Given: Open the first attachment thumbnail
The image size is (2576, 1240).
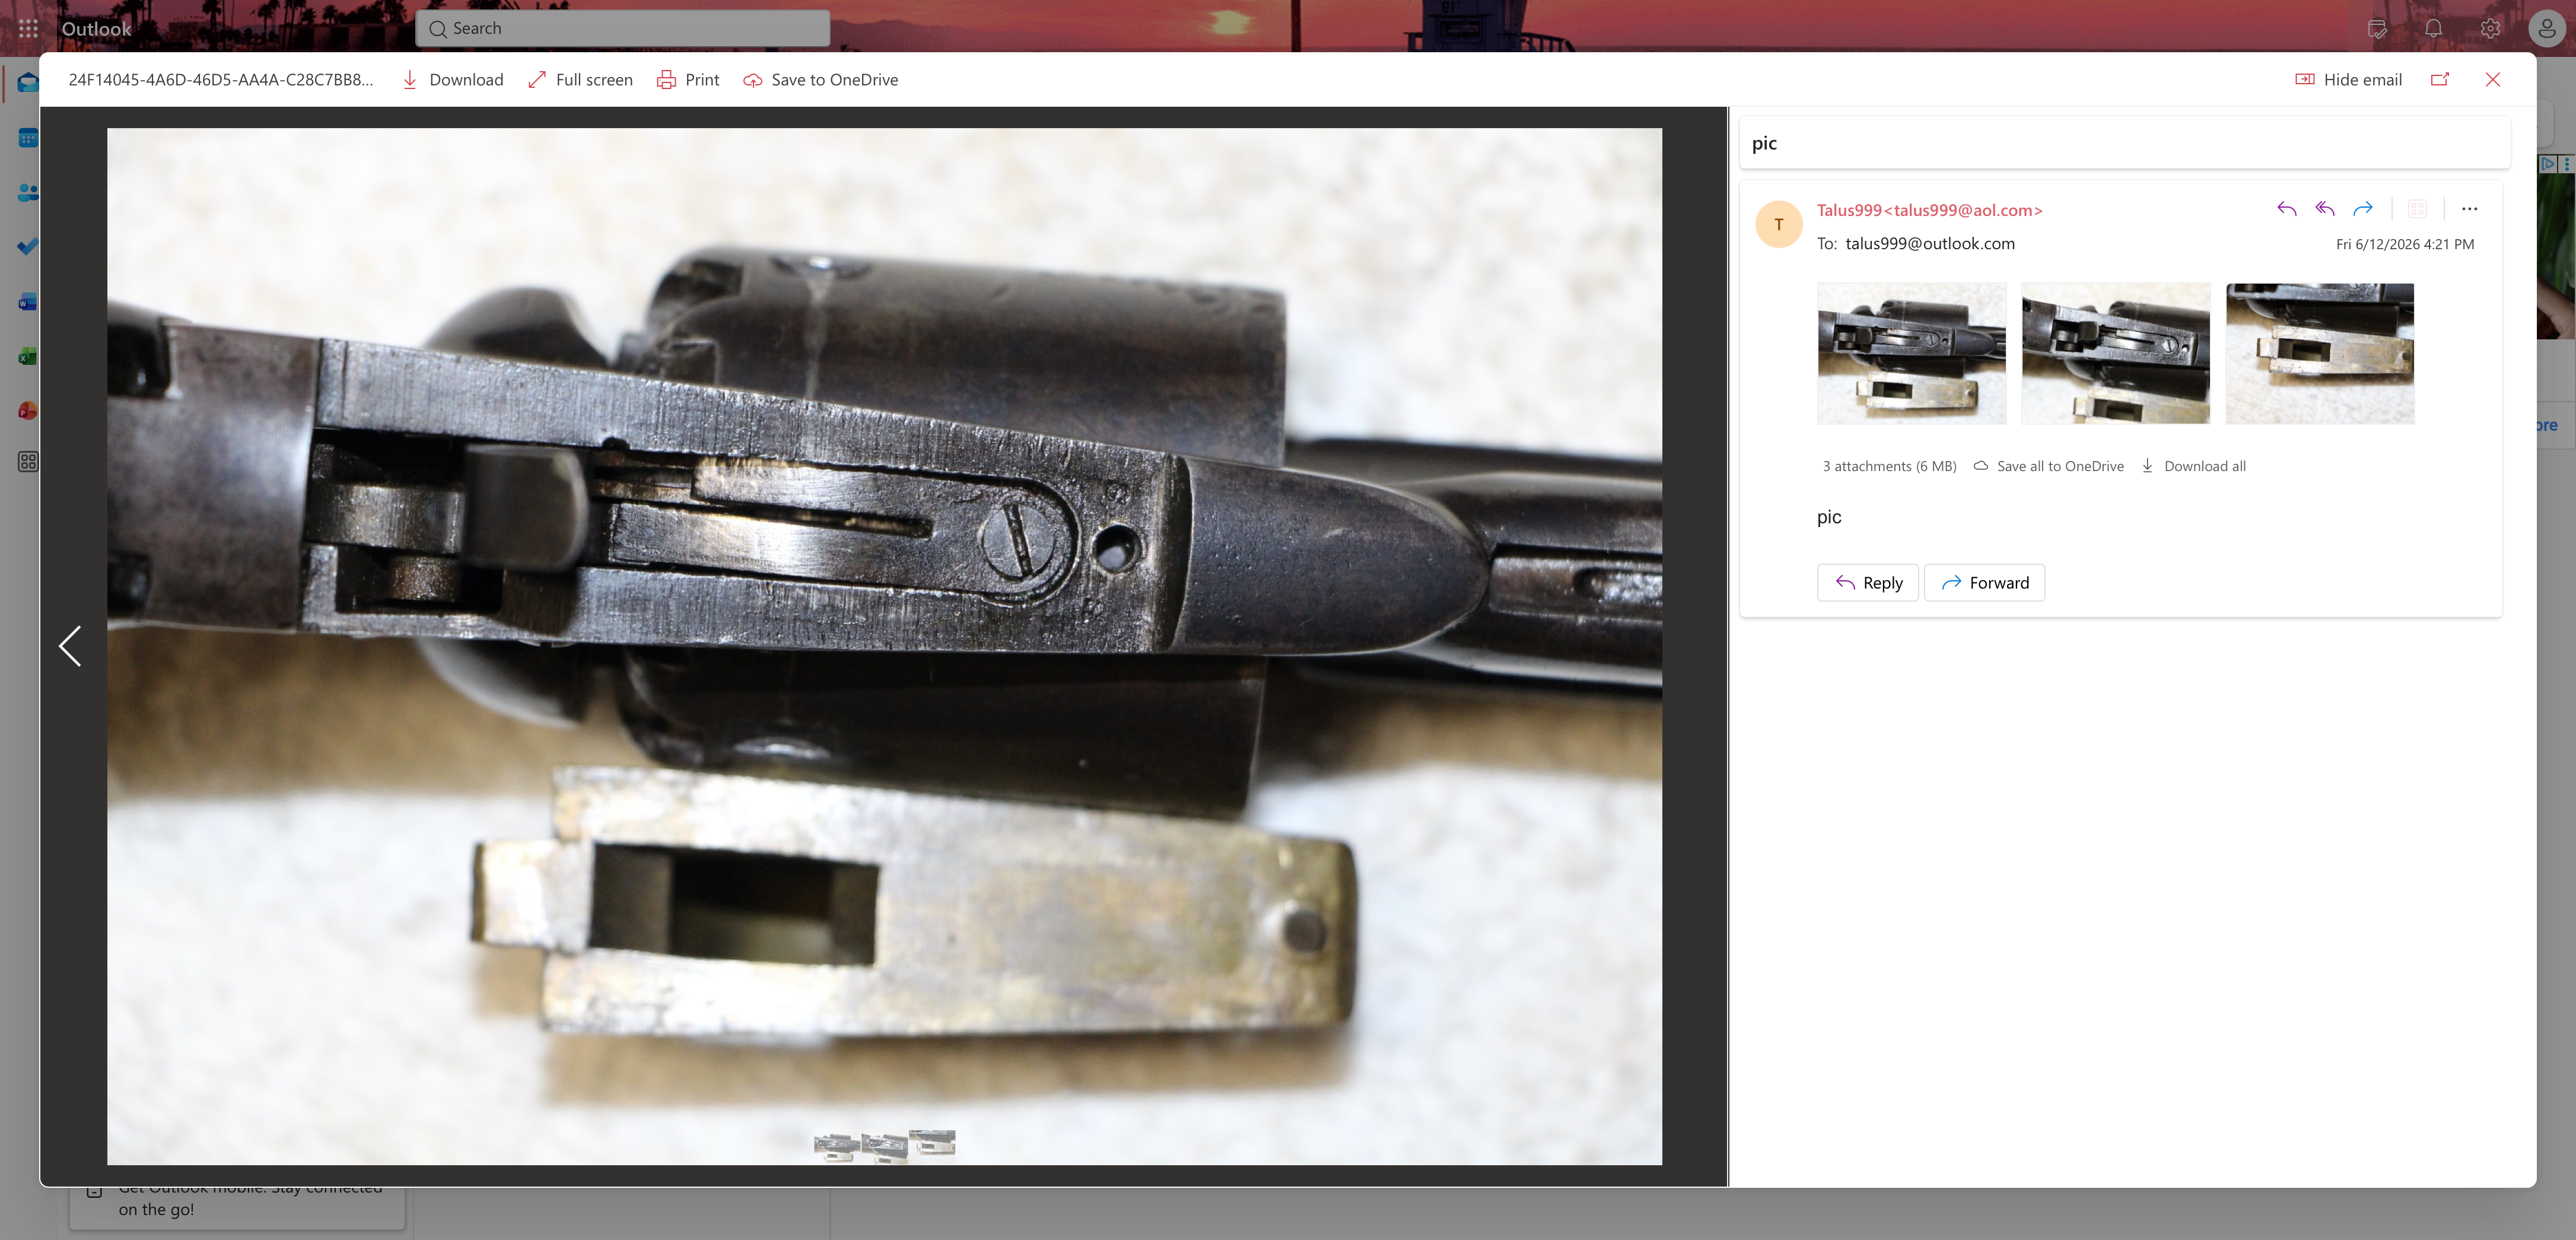Looking at the screenshot, I should (1911, 353).
